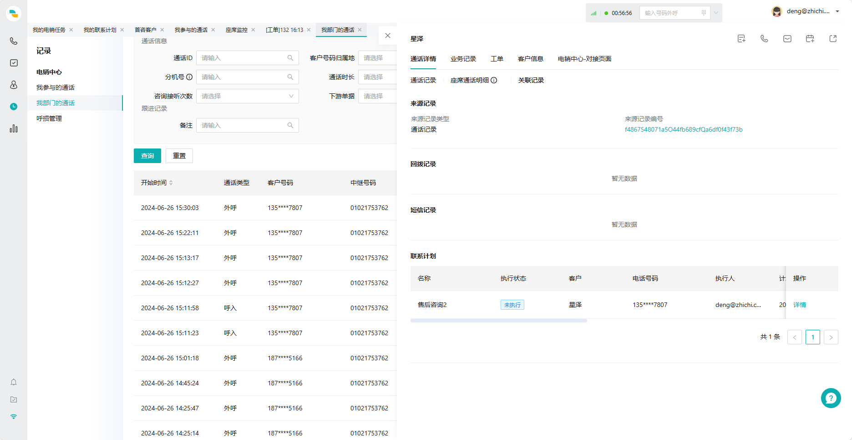The height and width of the screenshot is (440, 852).
Task: Click the info icon next to 分机号
Action: tap(189, 77)
